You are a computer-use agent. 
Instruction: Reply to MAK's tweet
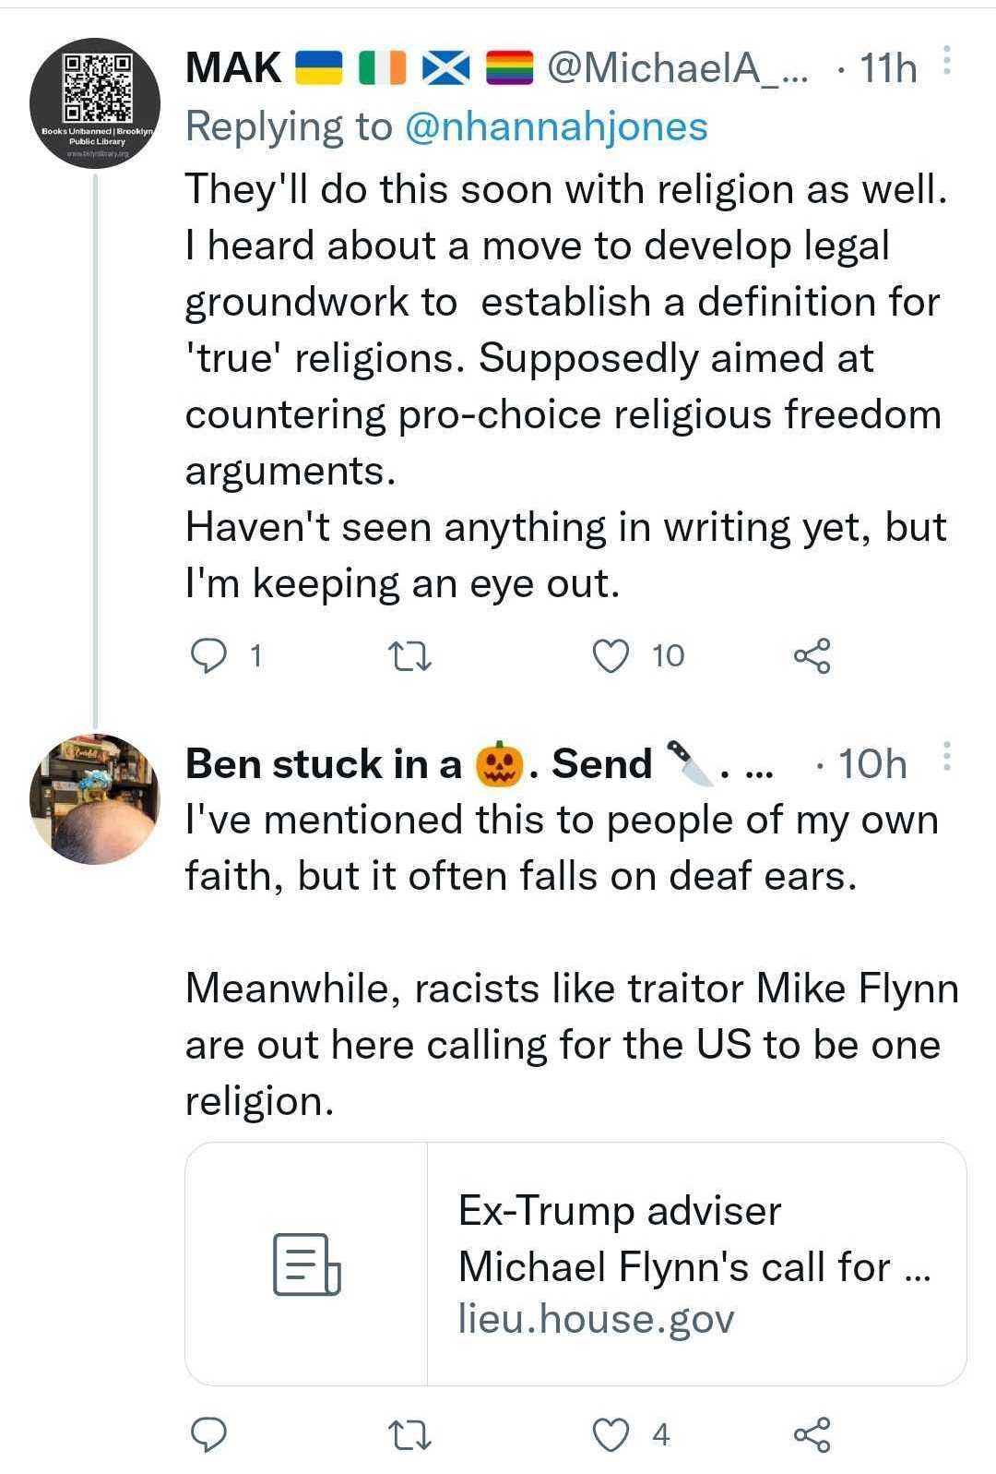pyautogui.click(x=209, y=655)
